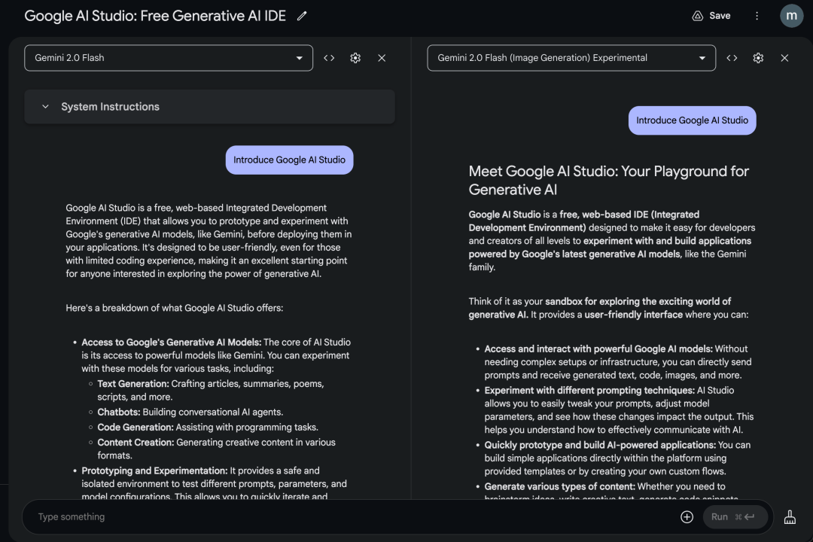Open run settings gear for the left model
Image resolution: width=813 pixels, height=542 pixels.
pyautogui.click(x=355, y=57)
